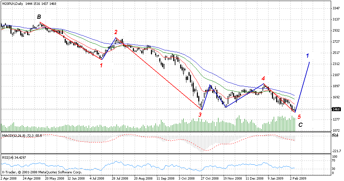Click the X-Trader MetaQuotes copyright text
Viewport: 344px width, 181px height.
tap(41, 172)
